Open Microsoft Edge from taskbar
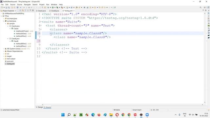210x118 pixels. point(93,115)
